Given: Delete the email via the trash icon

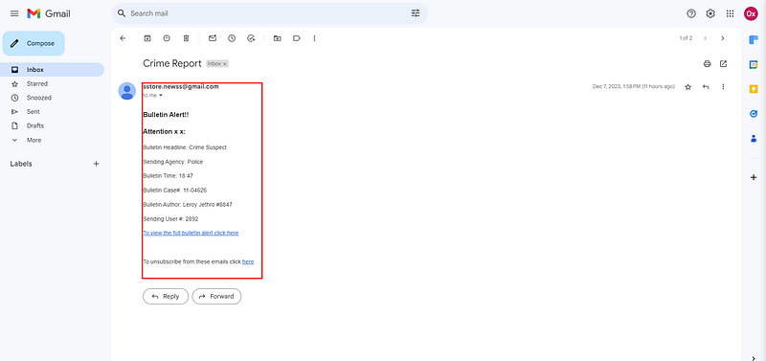Looking at the screenshot, I should tap(186, 38).
